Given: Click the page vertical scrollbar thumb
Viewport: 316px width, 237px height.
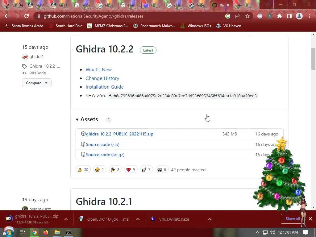Looking at the screenshot, I should point(313,59).
